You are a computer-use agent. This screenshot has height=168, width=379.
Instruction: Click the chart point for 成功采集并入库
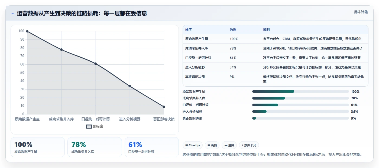61,50
